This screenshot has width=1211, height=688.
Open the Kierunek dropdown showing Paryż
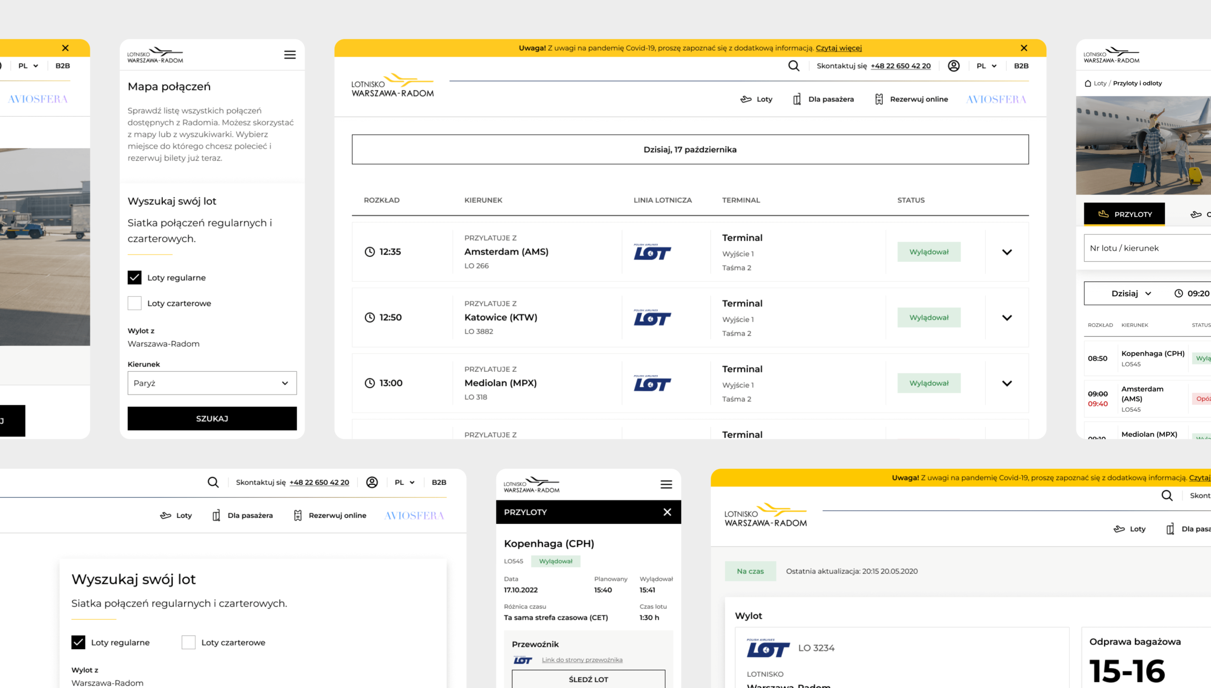212,383
